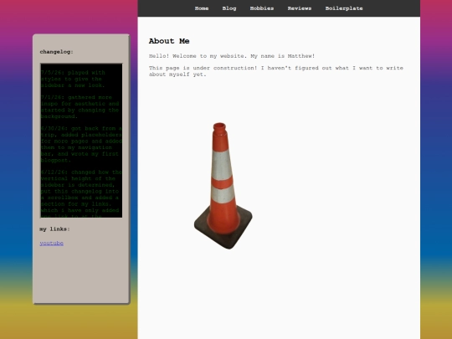Open the Hobbies nav link
The height and width of the screenshot is (339, 452).
[262, 8]
